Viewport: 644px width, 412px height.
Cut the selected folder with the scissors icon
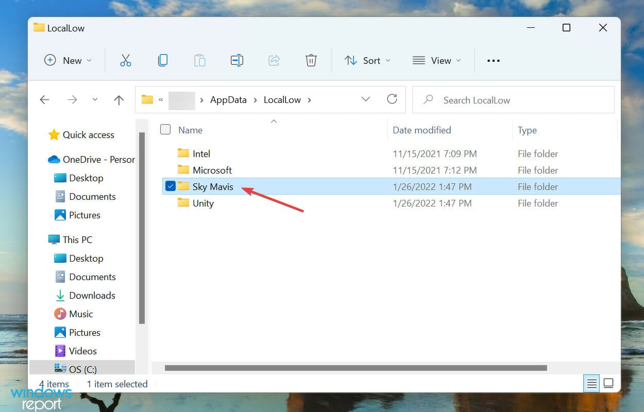click(x=126, y=60)
